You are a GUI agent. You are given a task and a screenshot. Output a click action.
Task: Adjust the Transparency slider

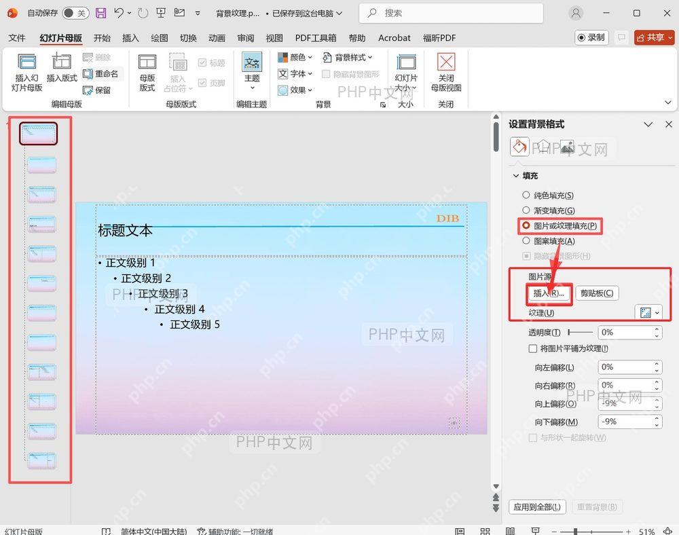pyautogui.click(x=581, y=333)
